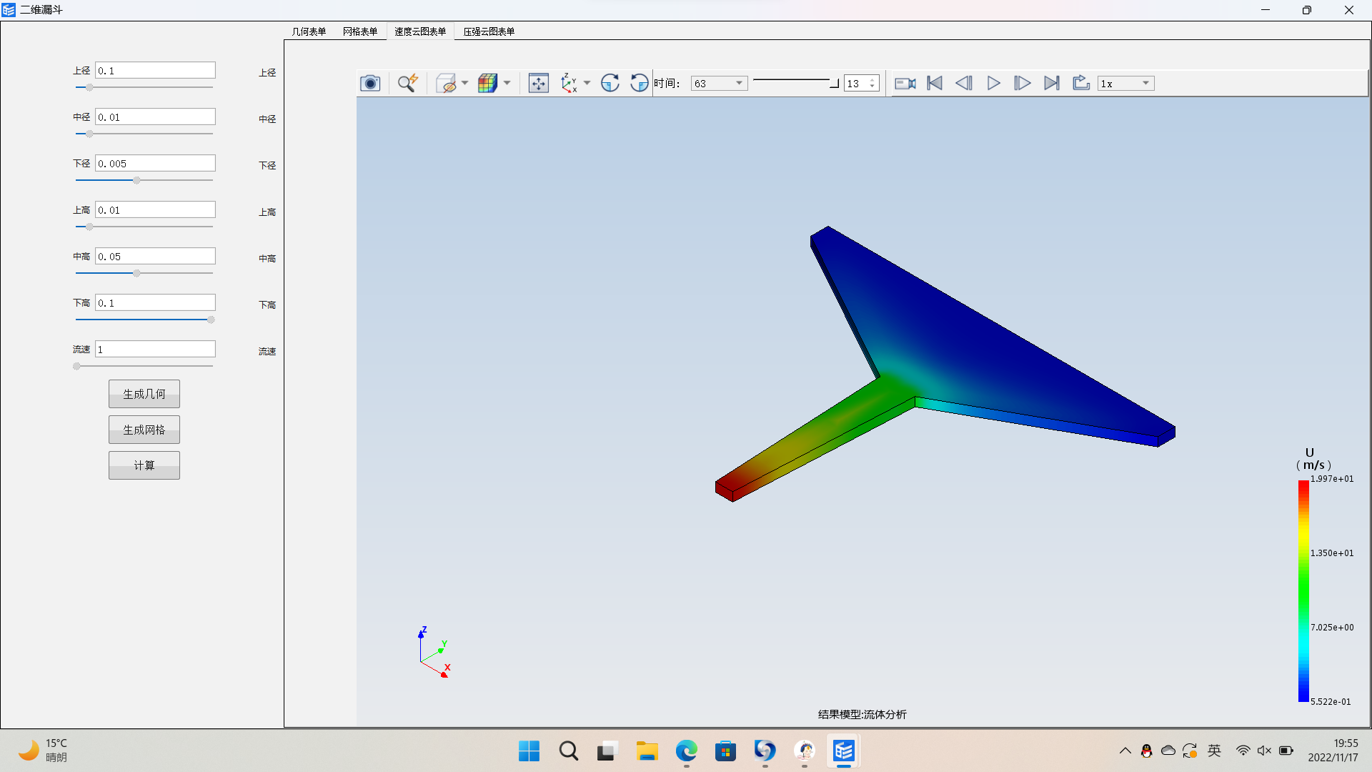This screenshot has height=772, width=1372.
Task: Click the 中高 input field
Action: (155, 256)
